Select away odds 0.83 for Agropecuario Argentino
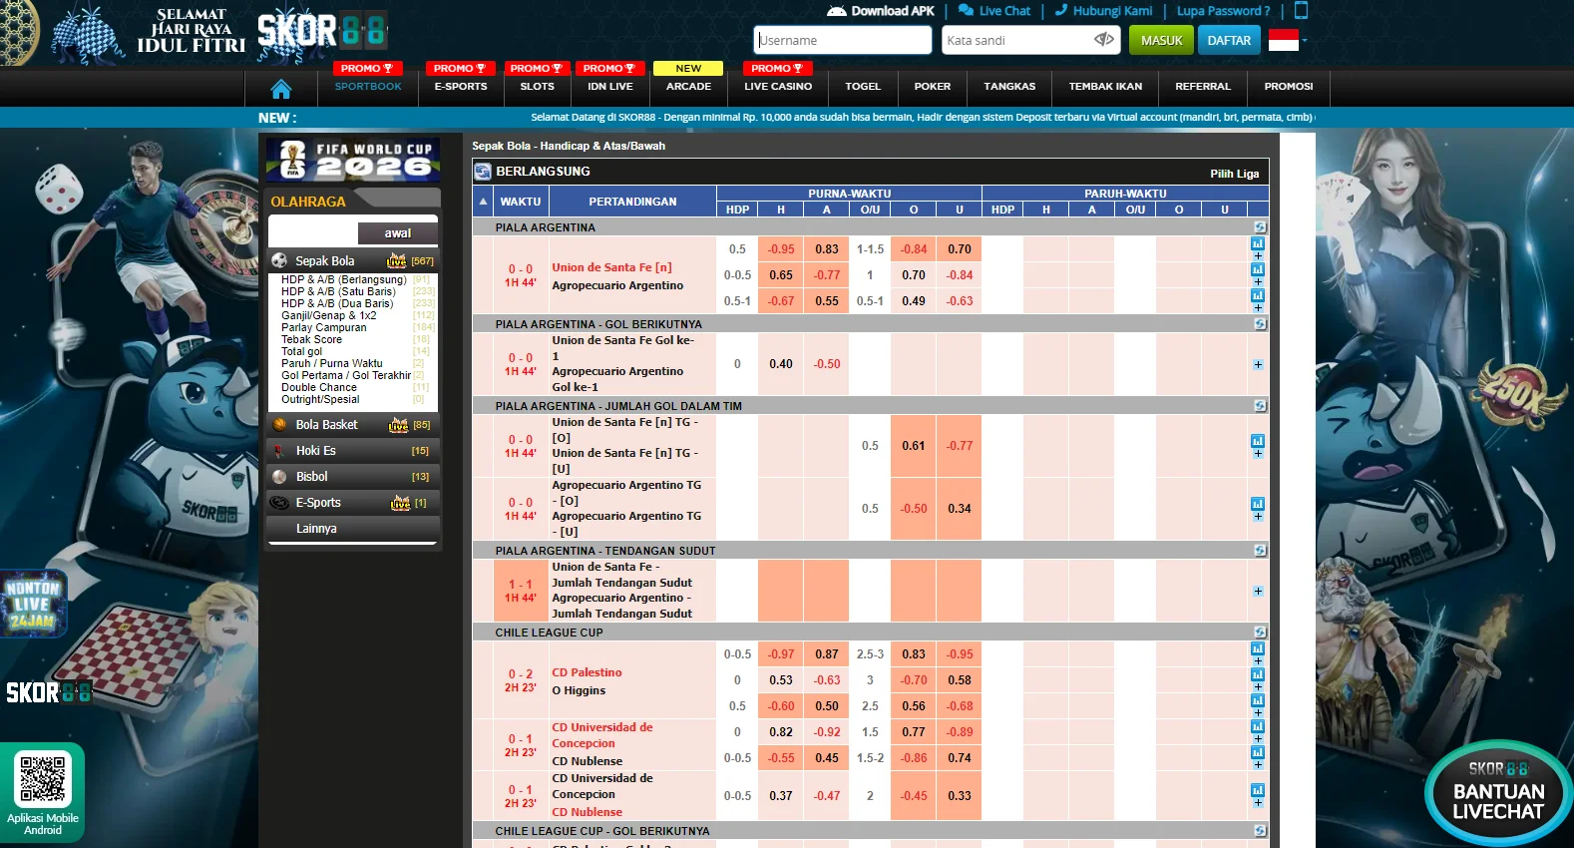The image size is (1574, 848). click(827, 249)
